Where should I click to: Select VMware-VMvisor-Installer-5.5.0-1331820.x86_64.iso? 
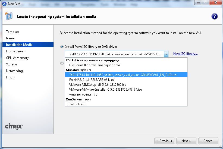(x=126, y=90)
